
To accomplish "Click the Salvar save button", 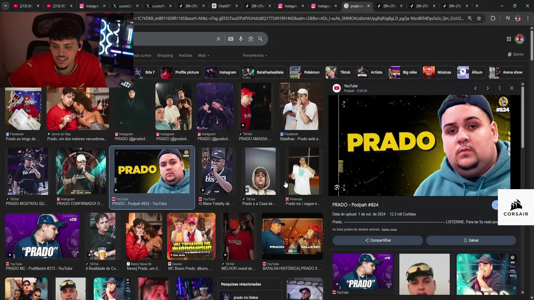I will coord(471,240).
